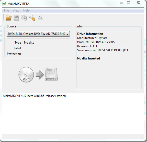Click the 'Product: DVD RW AD-7580S' line
This screenshot has width=147, height=142.
click(x=96, y=42)
